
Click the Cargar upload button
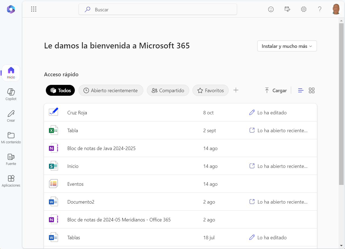click(x=276, y=91)
